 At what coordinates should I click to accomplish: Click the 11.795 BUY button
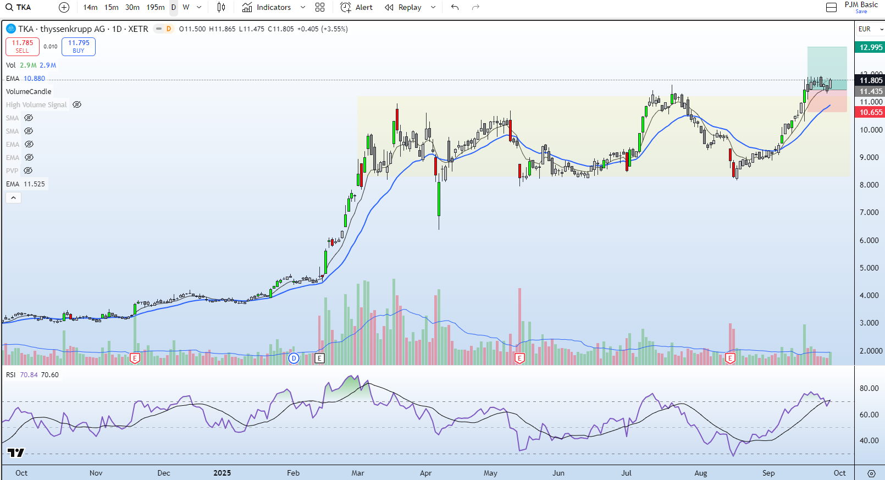[x=79, y=47]
